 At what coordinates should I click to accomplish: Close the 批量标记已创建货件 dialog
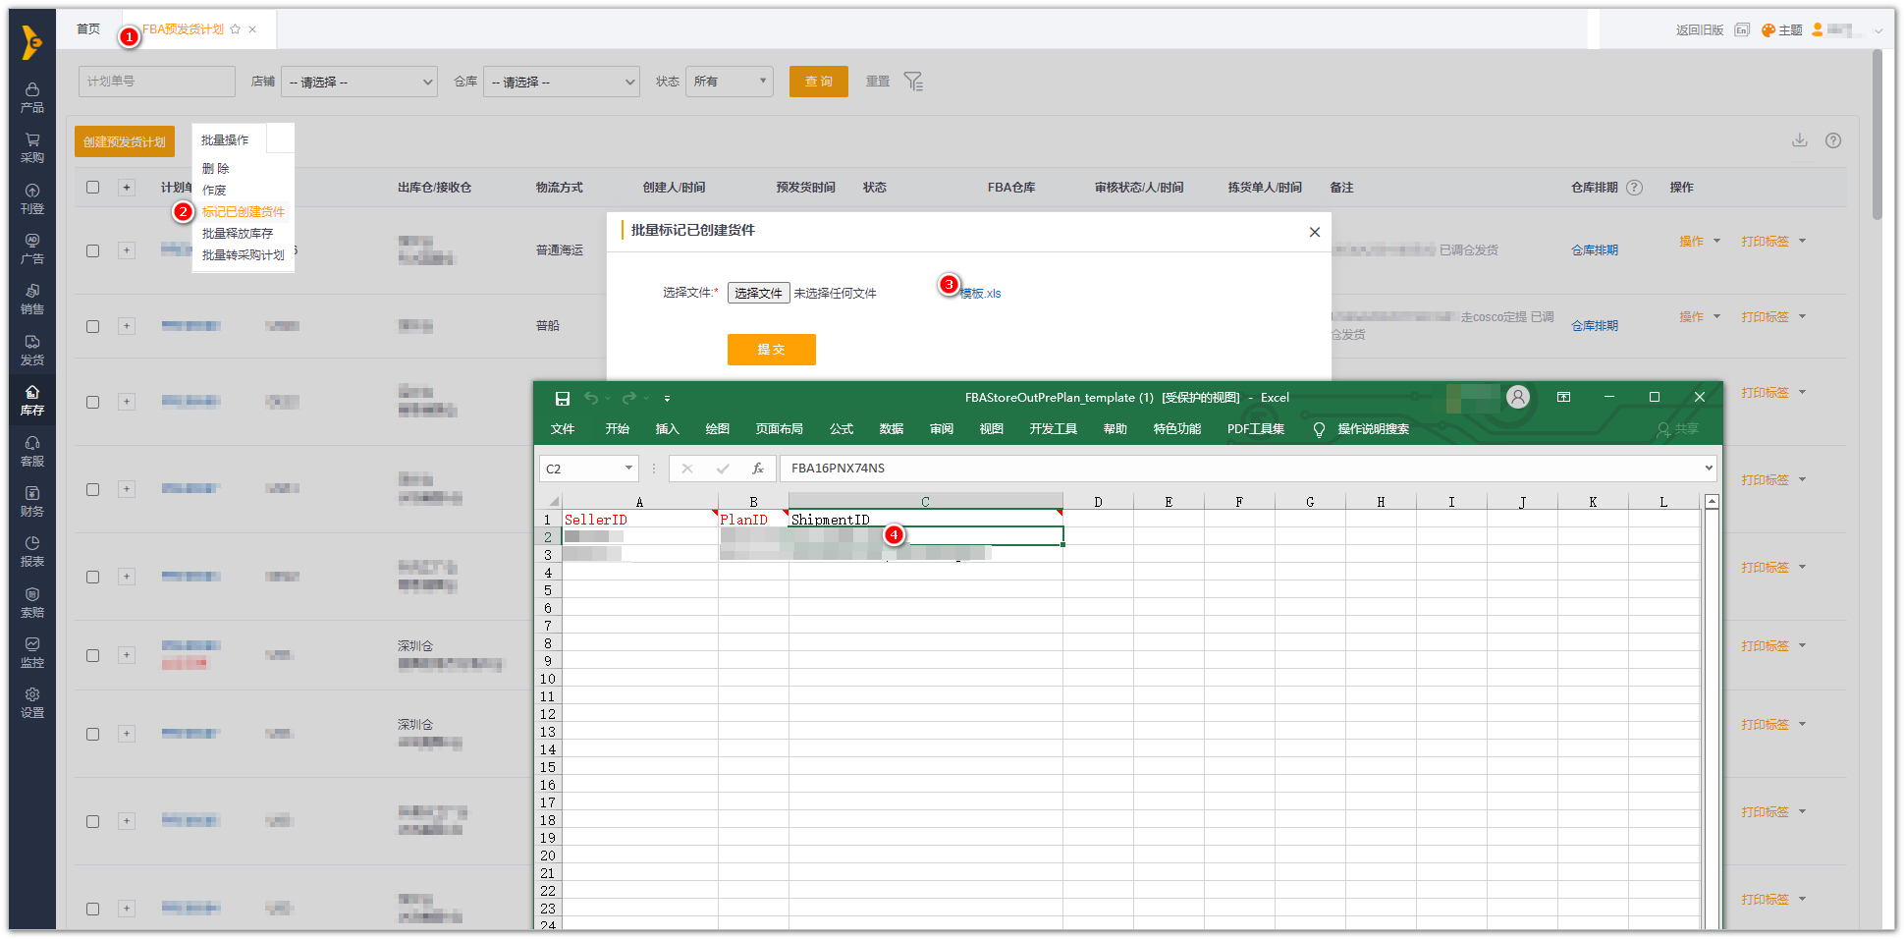(x=1315, y=232)
